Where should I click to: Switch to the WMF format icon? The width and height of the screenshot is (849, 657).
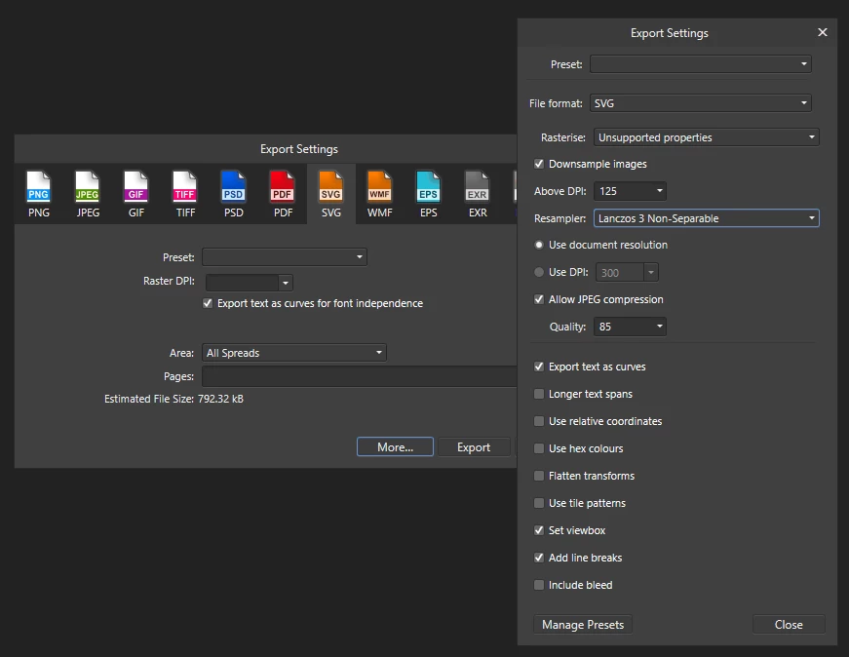pos(379,194)
